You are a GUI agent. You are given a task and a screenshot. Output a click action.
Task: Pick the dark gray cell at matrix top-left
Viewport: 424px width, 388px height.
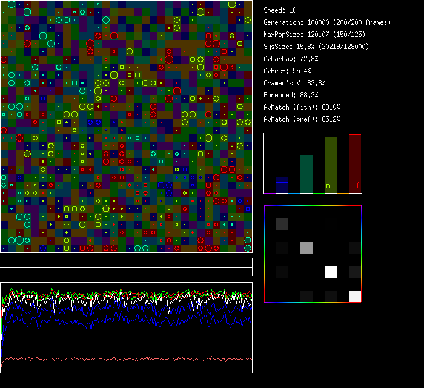coord(282,224)
